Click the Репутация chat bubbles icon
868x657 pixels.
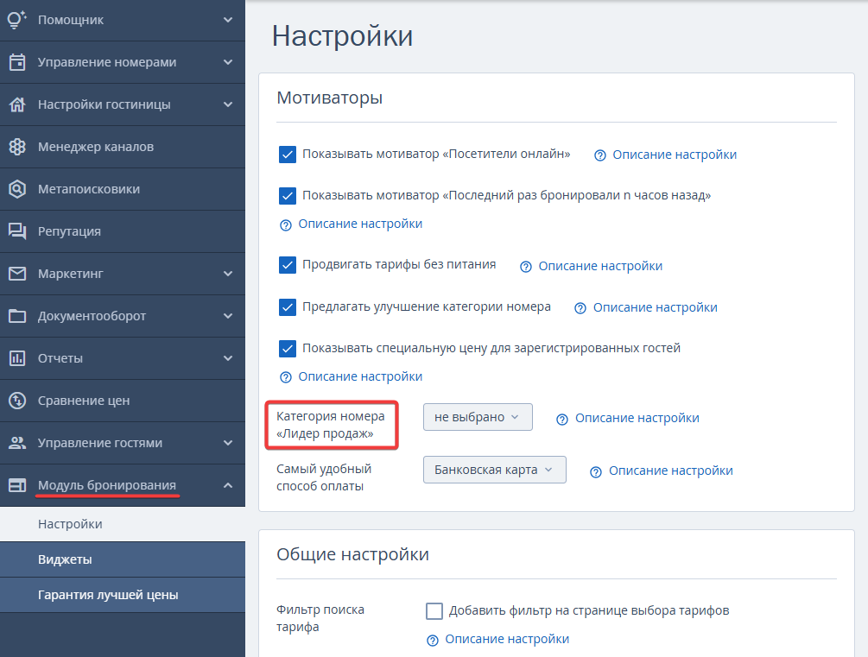click(17, 231)
